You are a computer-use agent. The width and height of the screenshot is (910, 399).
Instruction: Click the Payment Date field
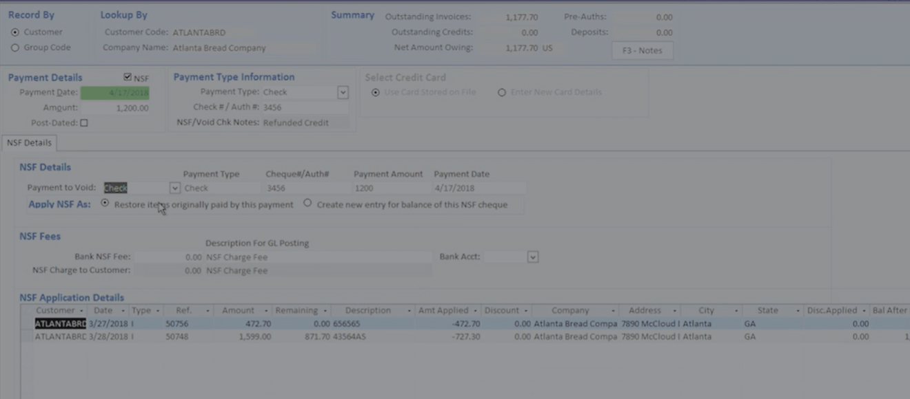point(114,93)
